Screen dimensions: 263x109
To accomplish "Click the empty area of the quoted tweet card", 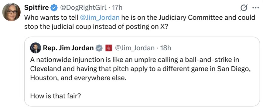I will pos(168,96).
